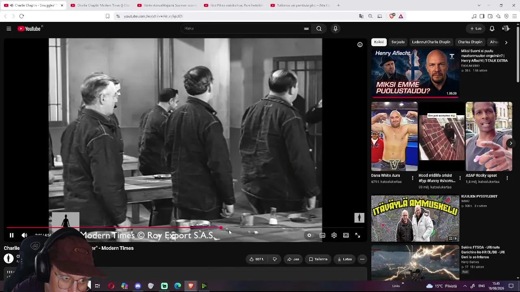This screenshot has height=292, width=520.
Task: Open options for ASAP Rocky upset short
Action: click(x=507, y=178)
